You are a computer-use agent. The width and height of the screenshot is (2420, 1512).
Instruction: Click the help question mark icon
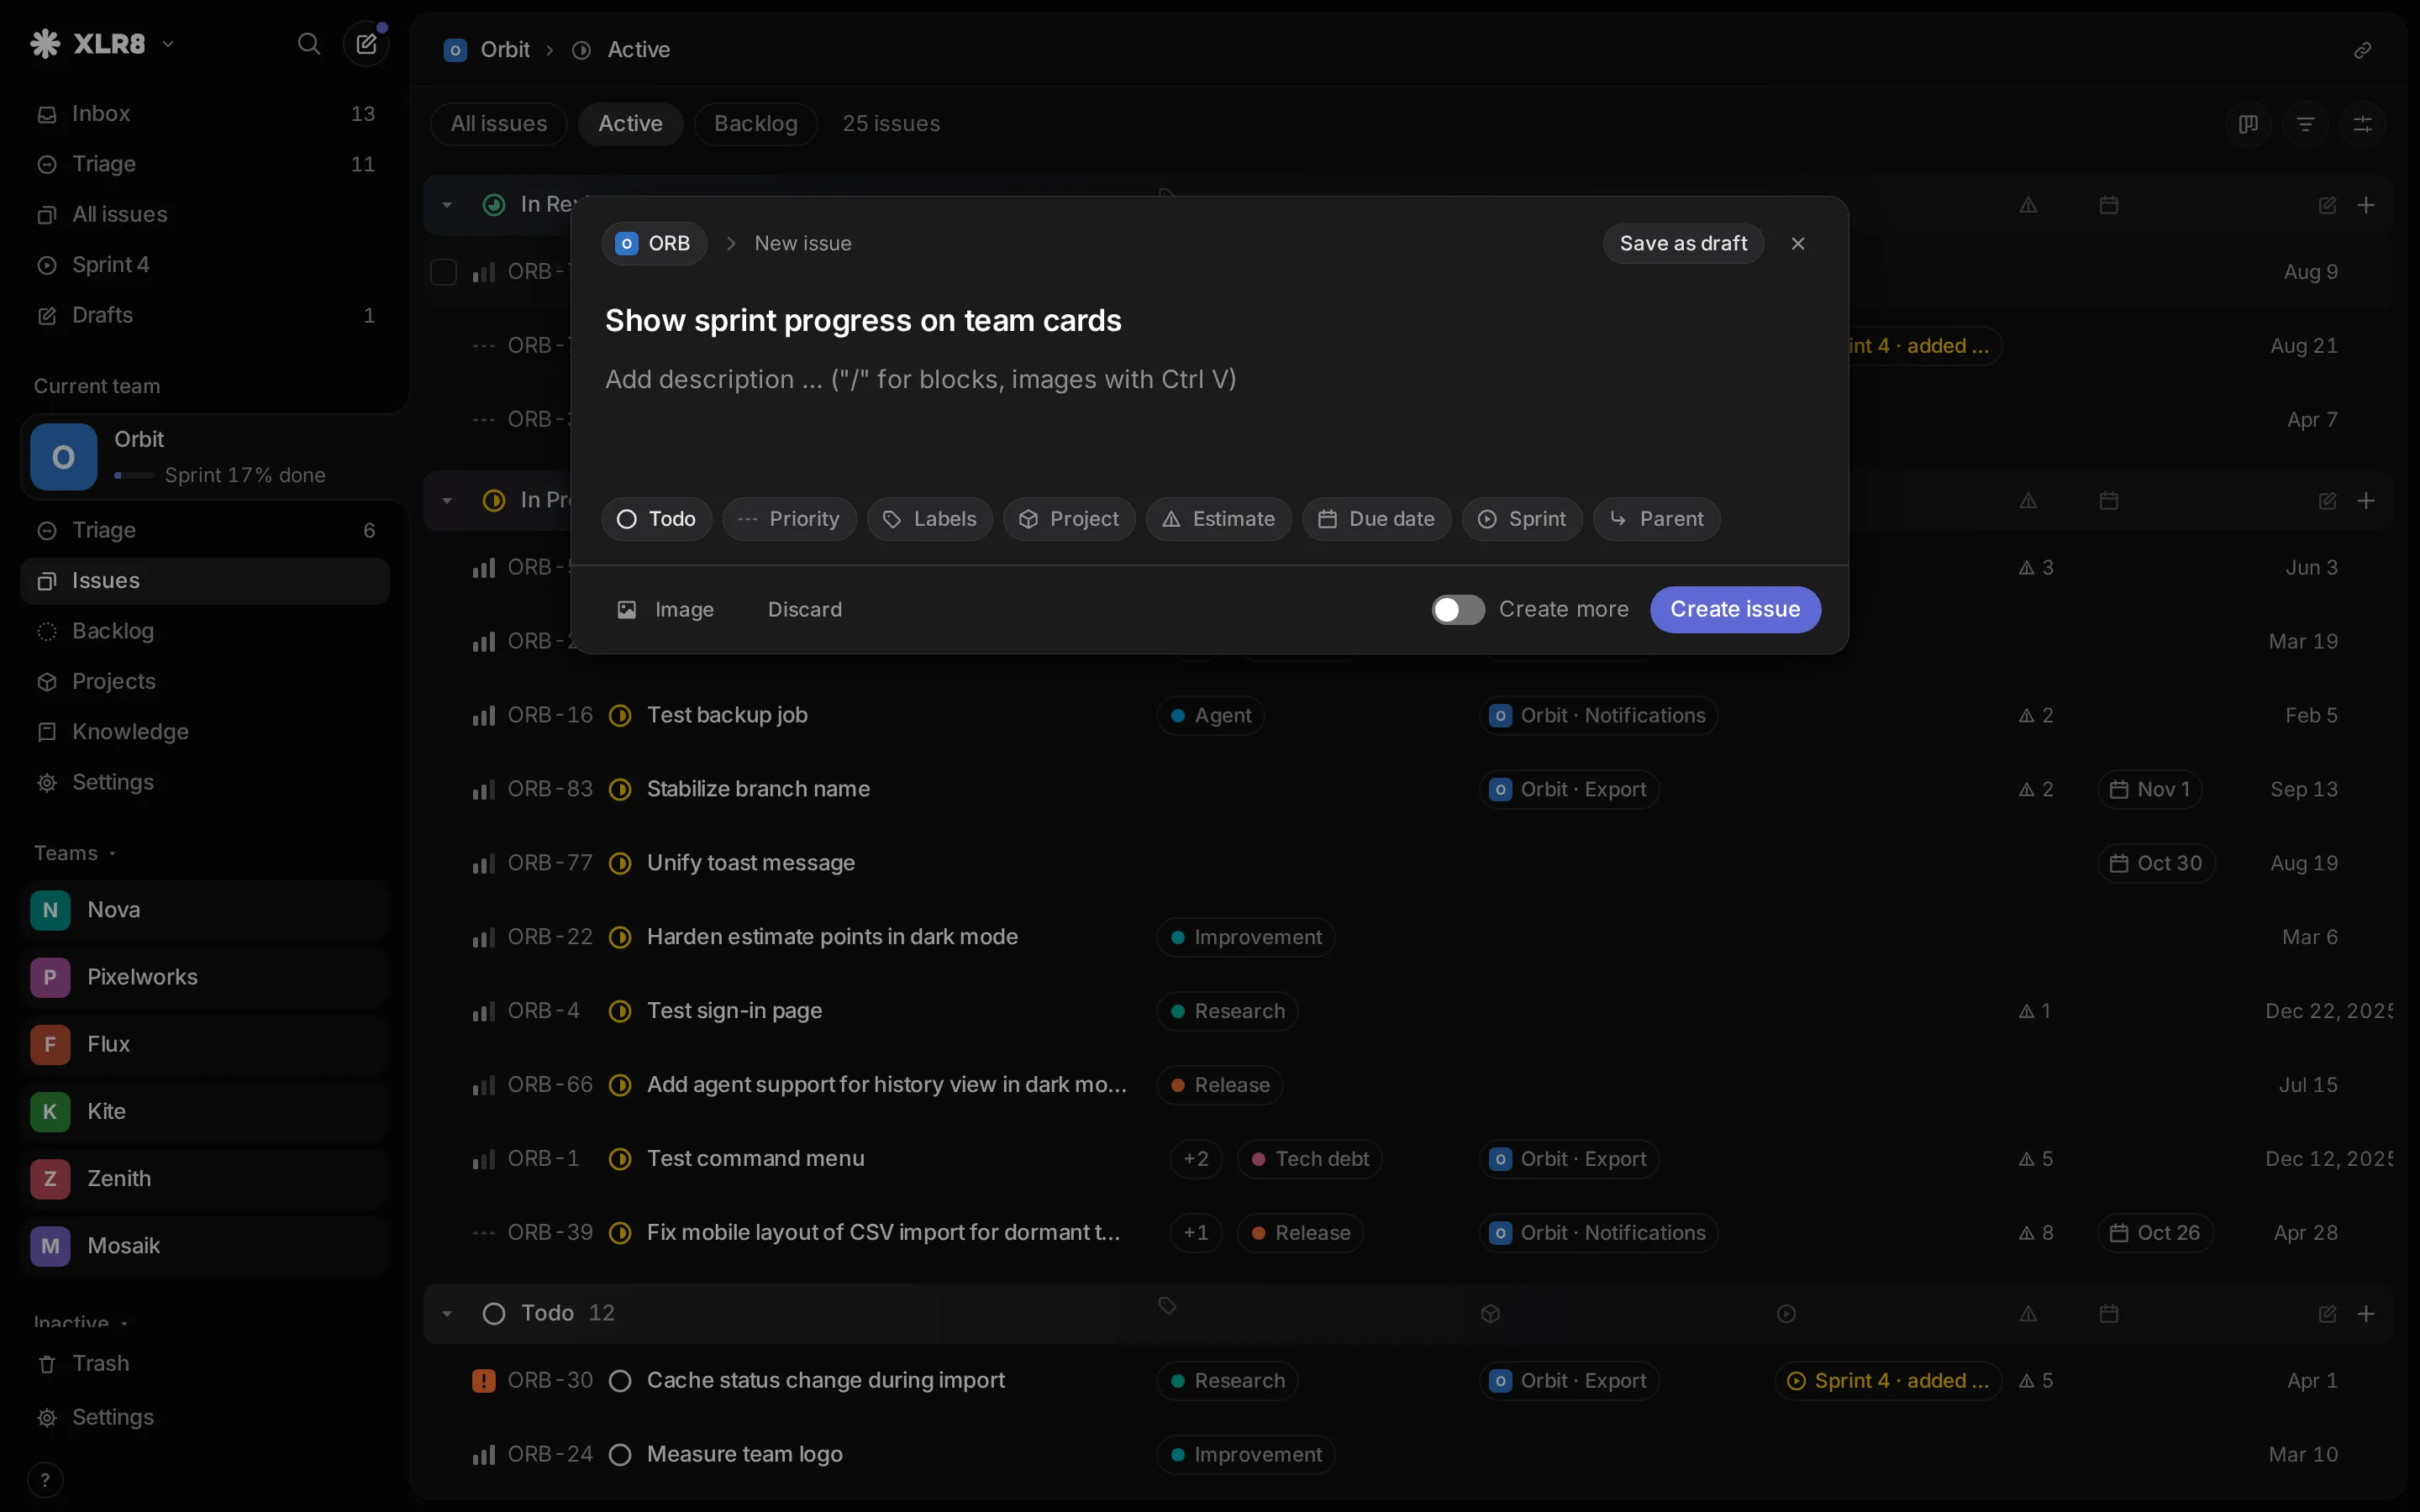pos(45,1480)
